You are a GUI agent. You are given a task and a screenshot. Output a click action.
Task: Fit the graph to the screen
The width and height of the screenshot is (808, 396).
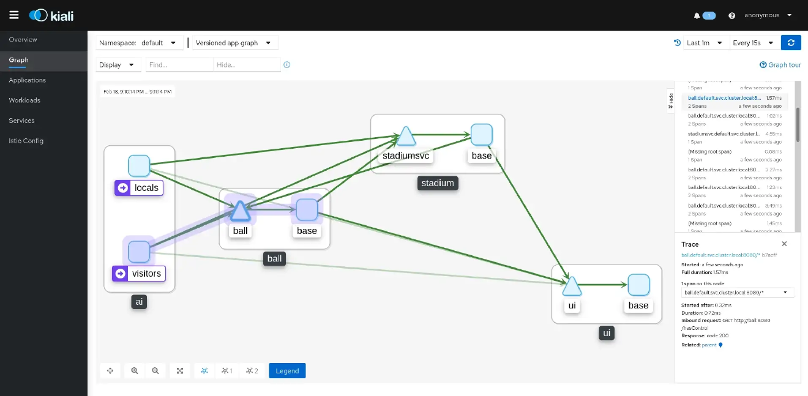[x=179, y=370]
